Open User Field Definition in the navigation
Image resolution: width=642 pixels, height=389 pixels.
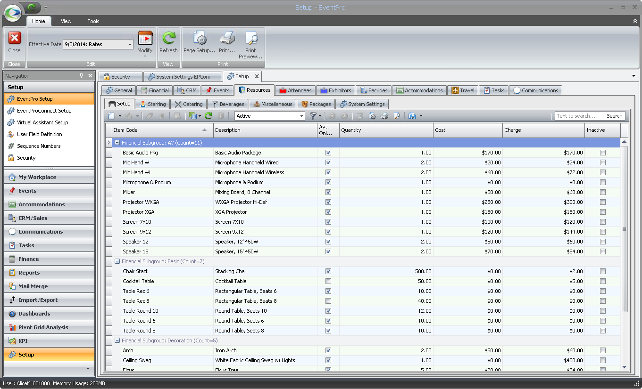(49, 134)
